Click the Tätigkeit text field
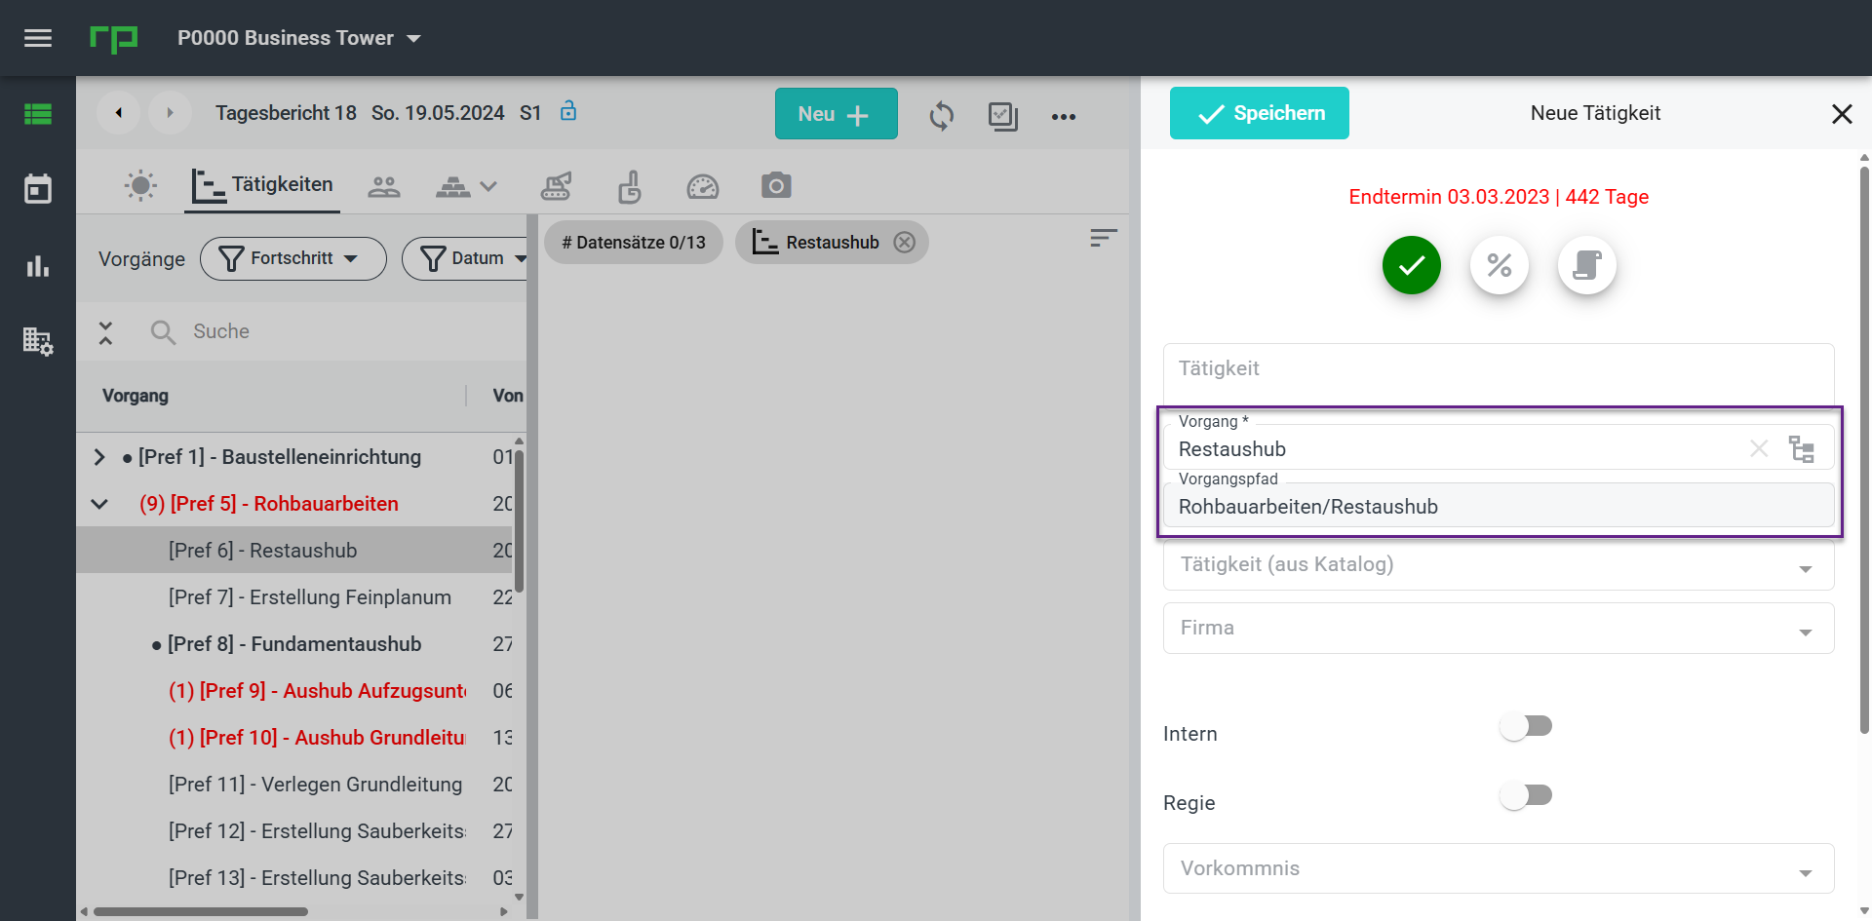This screenshot has width=1872, height=921. point(1499,368)
